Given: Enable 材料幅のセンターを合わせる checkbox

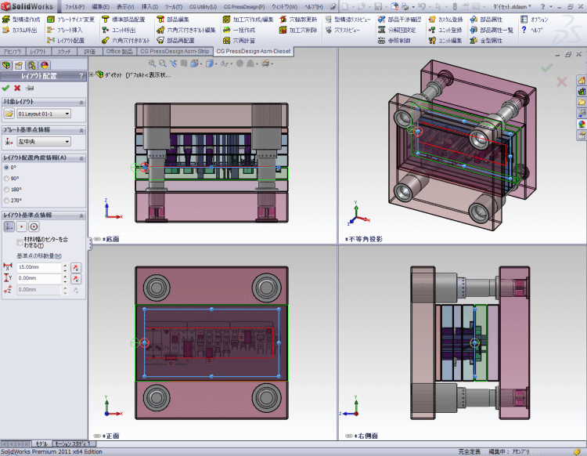Looking at the screenshot, I should coord(20,242).
